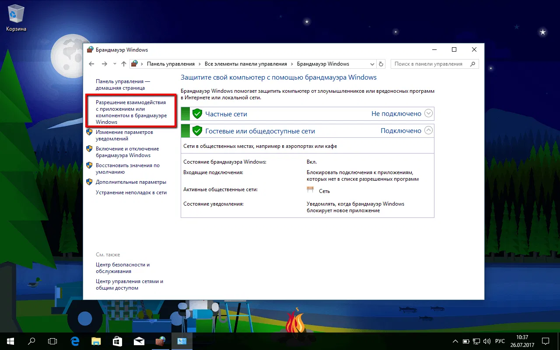The height and width of the screenshot is (350, 560).
Task: Click the Состояние брандмауэра Windows label
Action: [x=225, y=162]
